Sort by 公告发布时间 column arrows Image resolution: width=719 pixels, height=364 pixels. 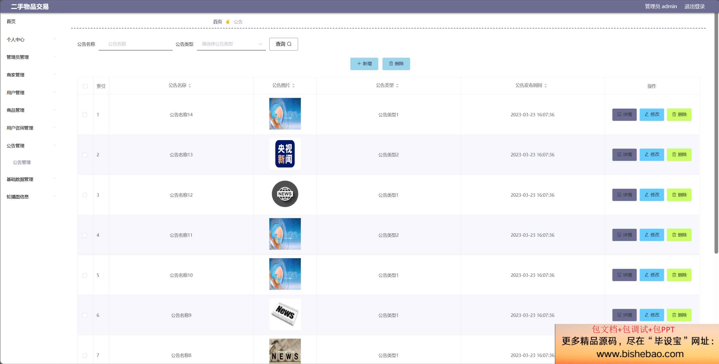pos(546,85)
